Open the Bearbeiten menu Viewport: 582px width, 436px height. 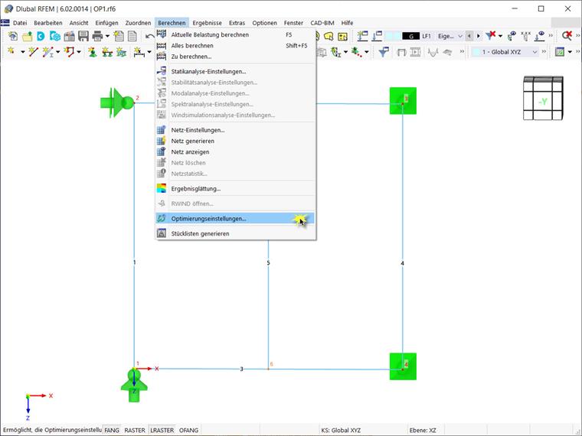point(48,23)
